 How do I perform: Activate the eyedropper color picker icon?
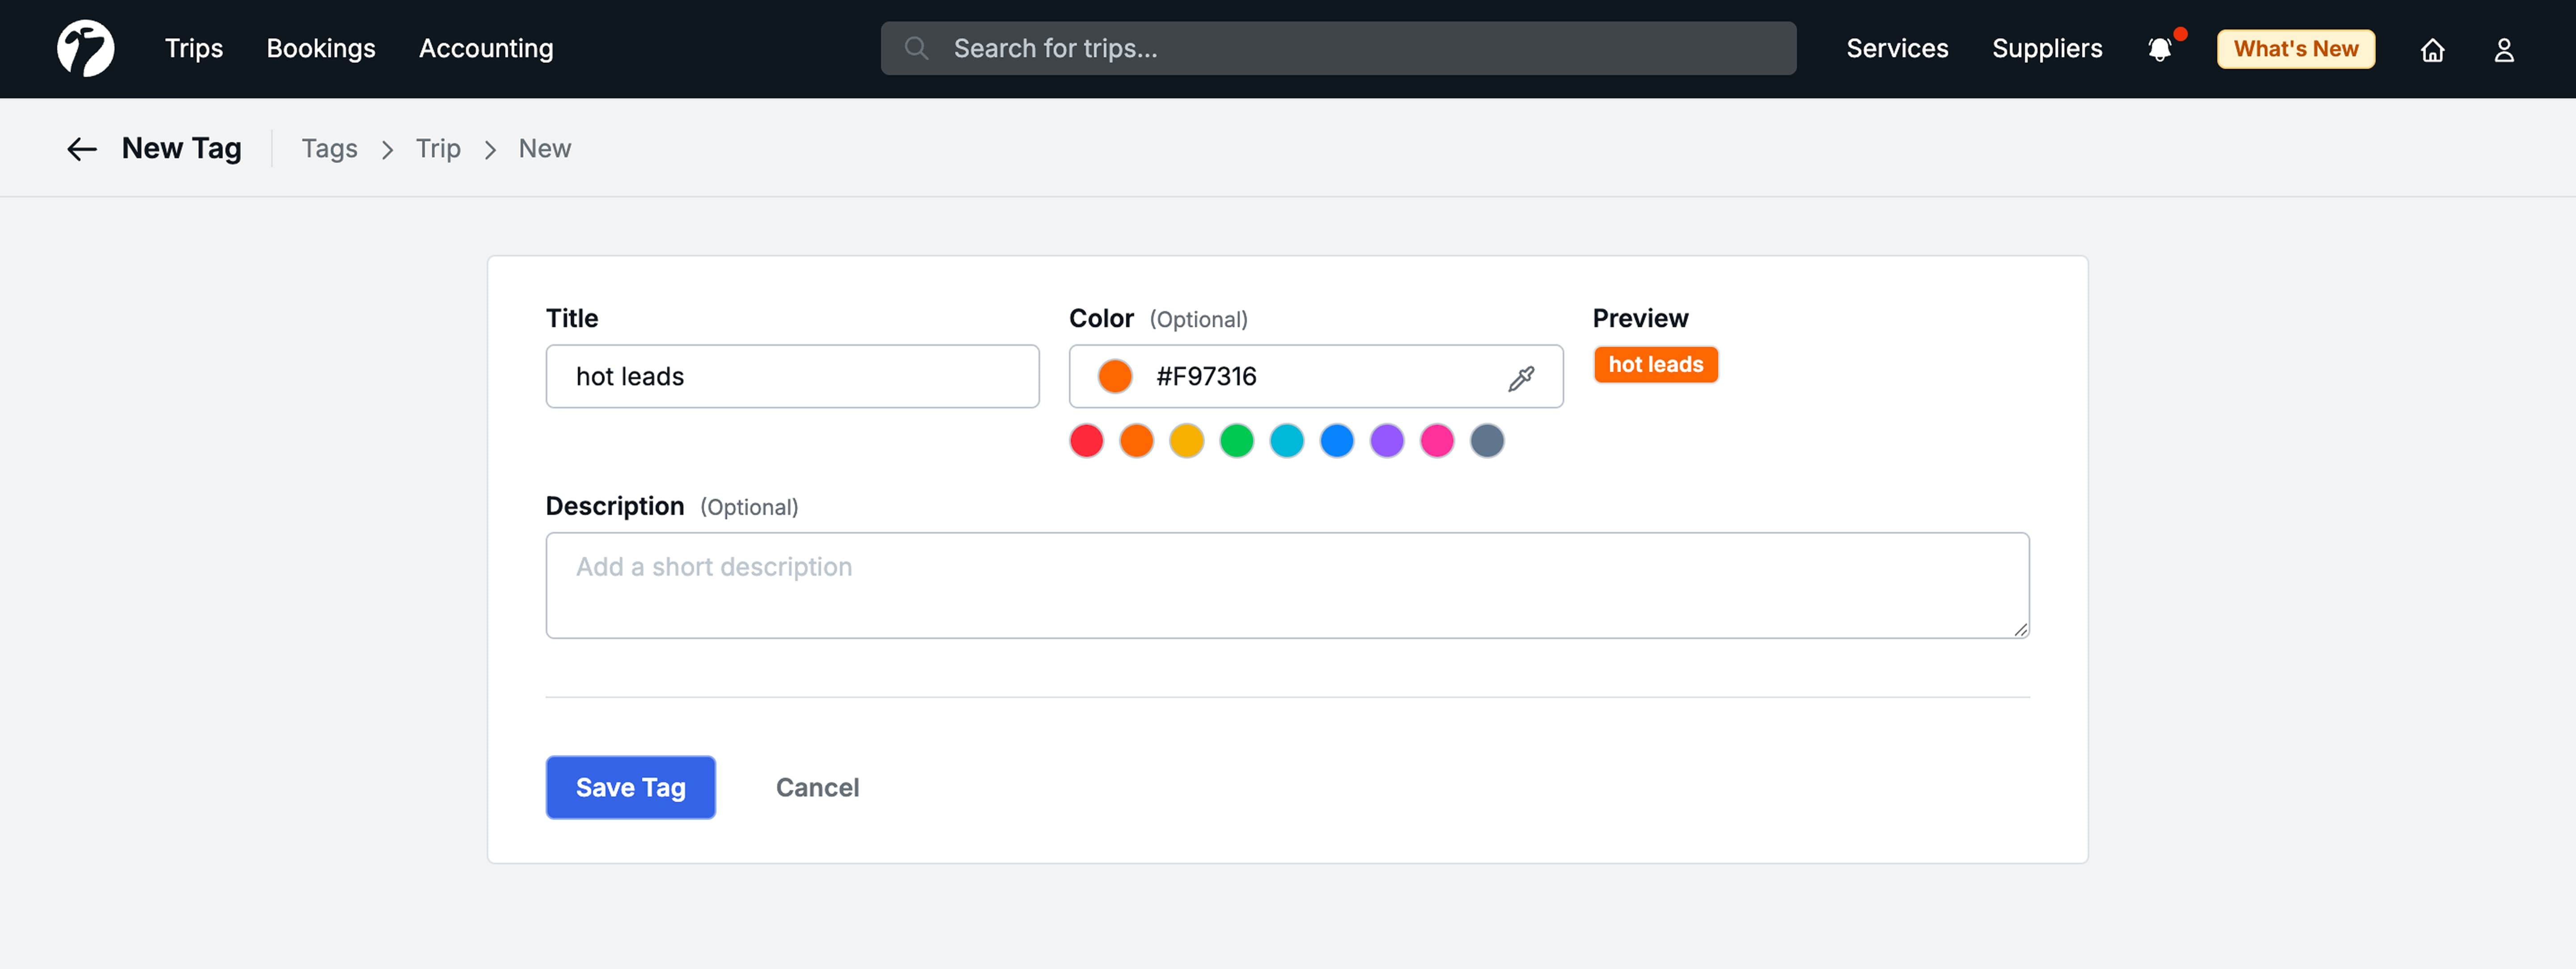(1520, 378)
